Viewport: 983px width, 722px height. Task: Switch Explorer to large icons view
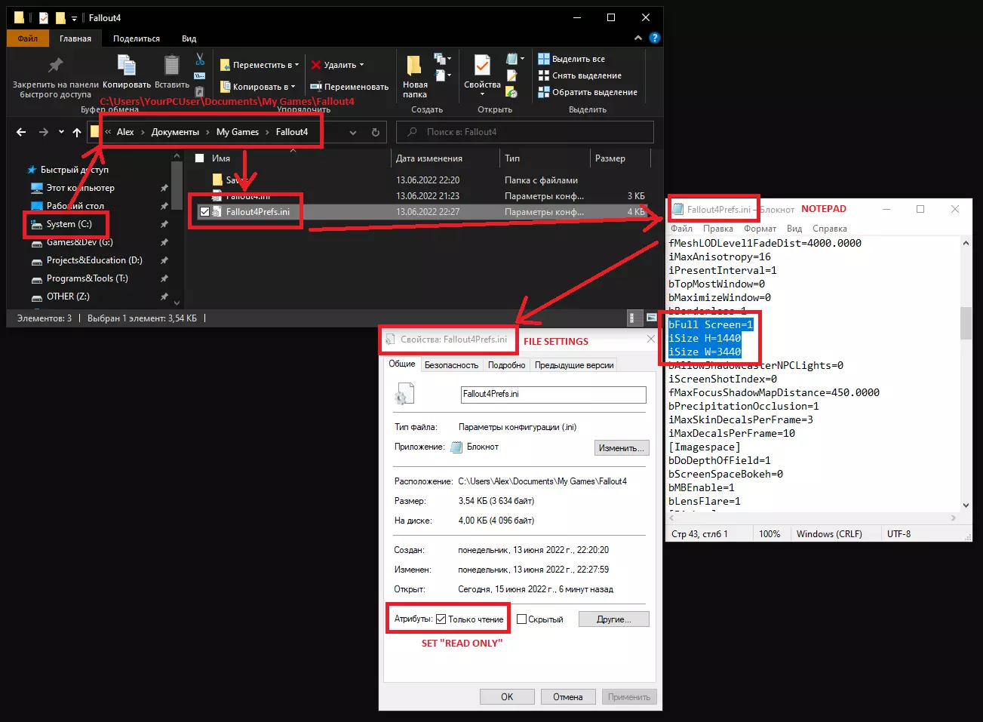650,318
